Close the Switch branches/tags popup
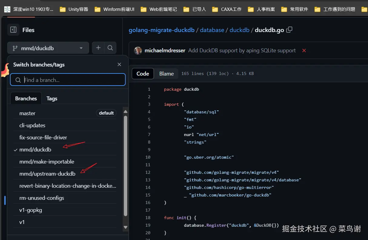The height and width of the screenshot is (240, 368). click(x=119, y=64)
